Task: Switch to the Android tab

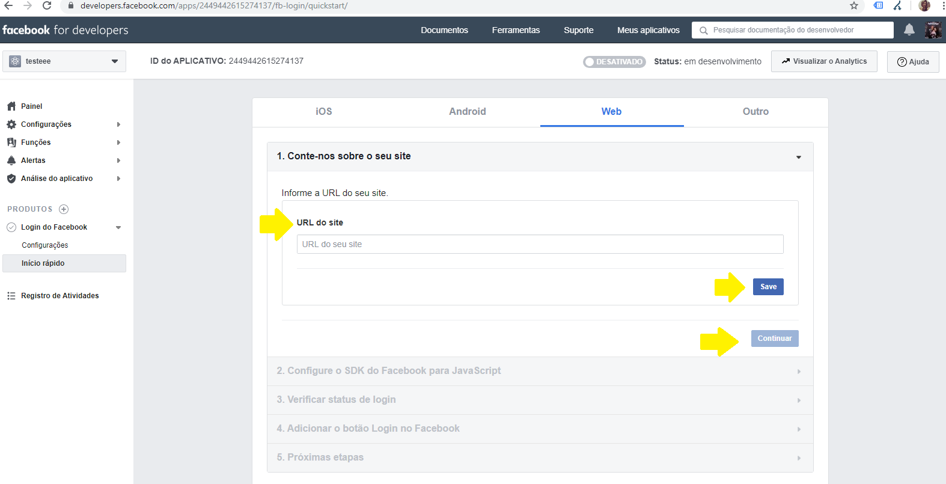Action: tap(468, 112)
